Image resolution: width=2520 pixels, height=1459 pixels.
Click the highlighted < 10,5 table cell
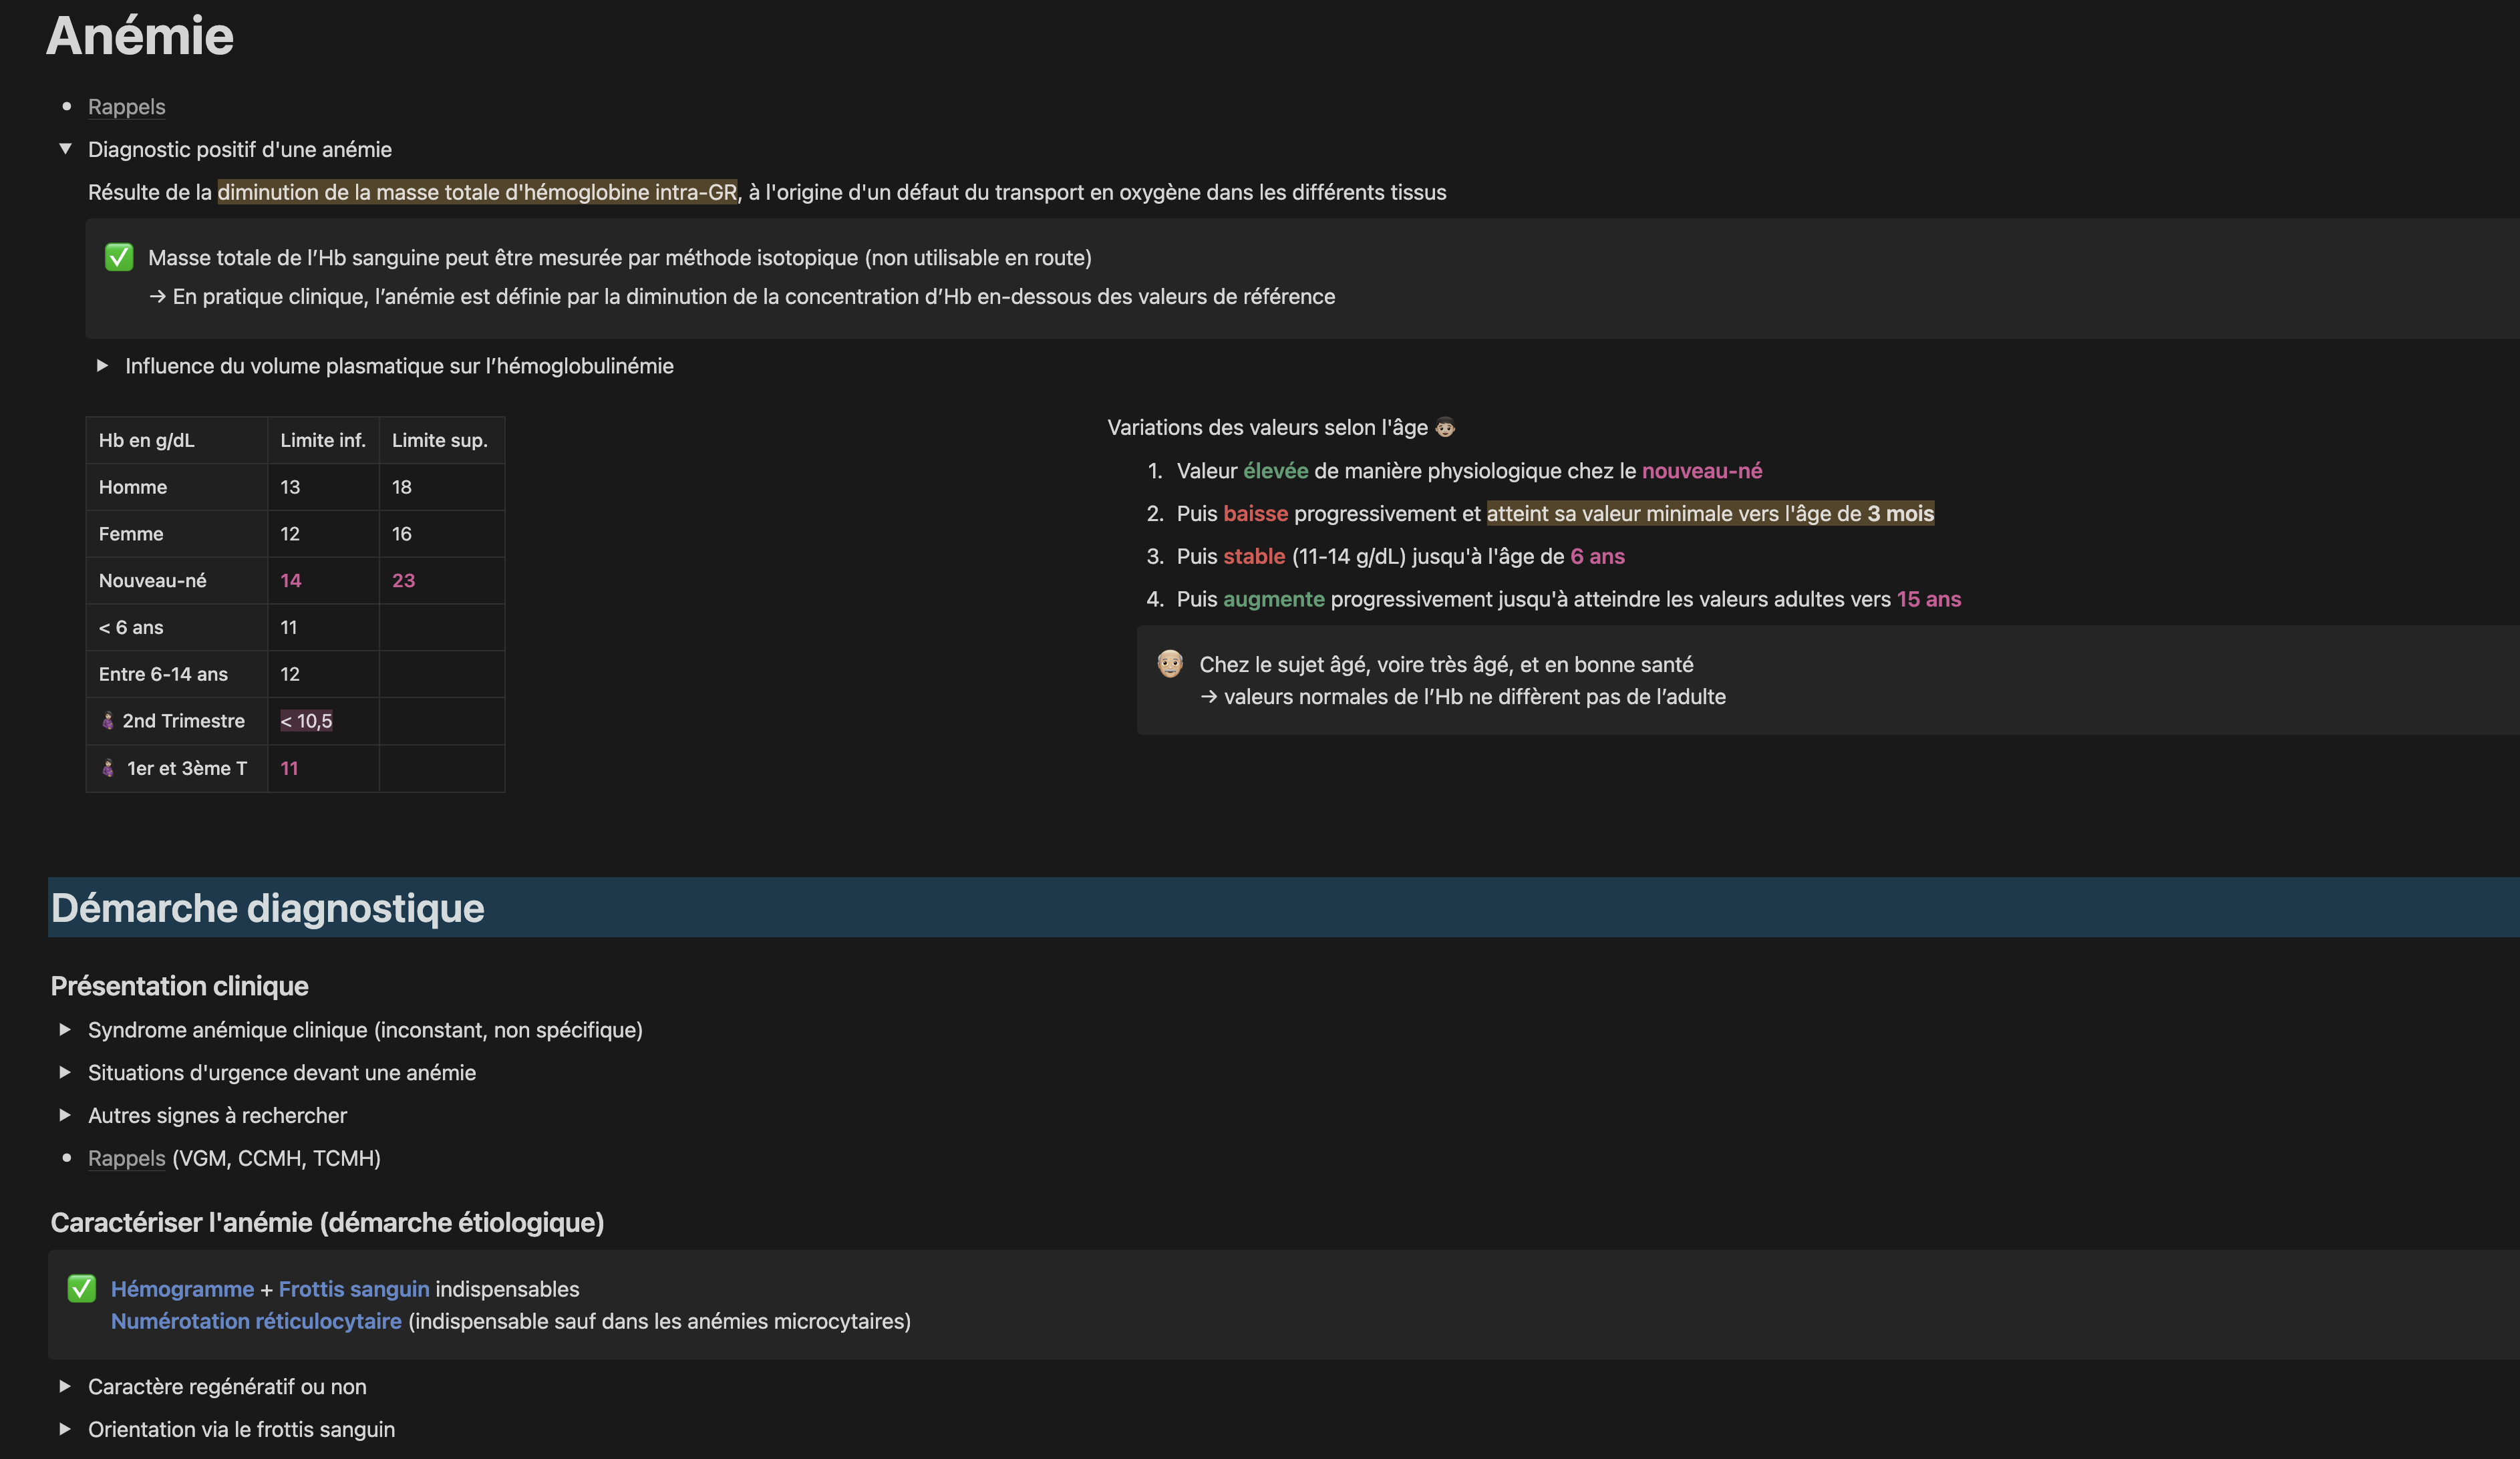(306, 721)
